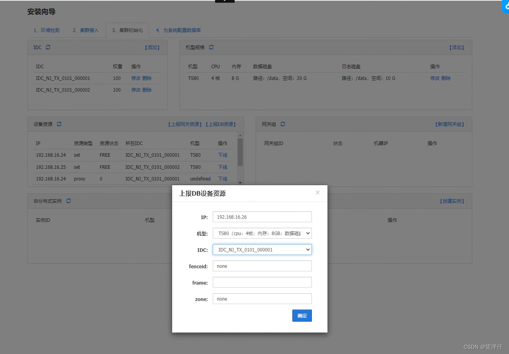The width and height of the screenshot is (509, 354).
Task: Open the IDC dropdown in the dialog
Action: pos(262,250)
